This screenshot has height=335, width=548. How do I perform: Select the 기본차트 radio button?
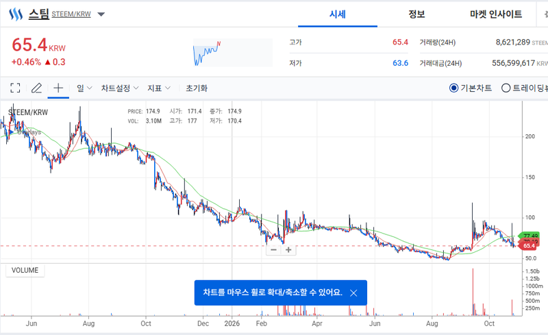pos(453,88)
